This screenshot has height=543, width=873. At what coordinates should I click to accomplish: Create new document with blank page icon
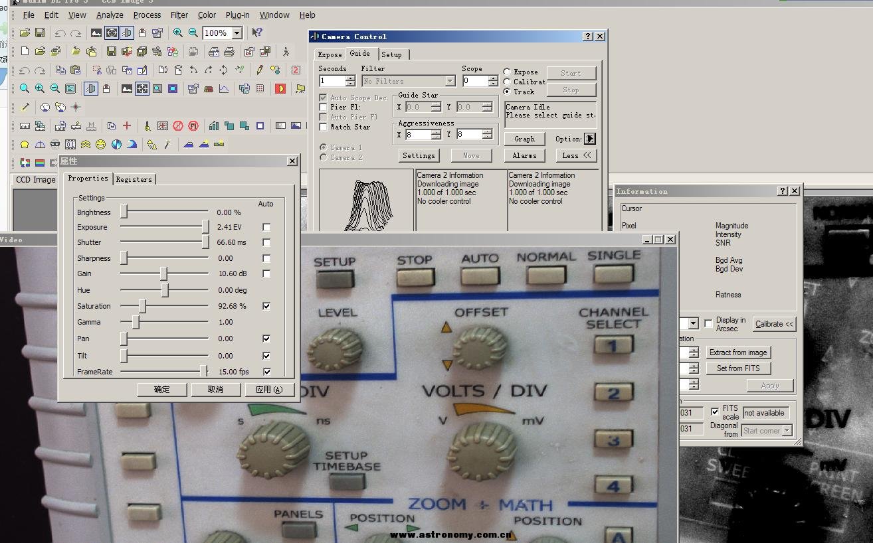click(x=25, y=51)
